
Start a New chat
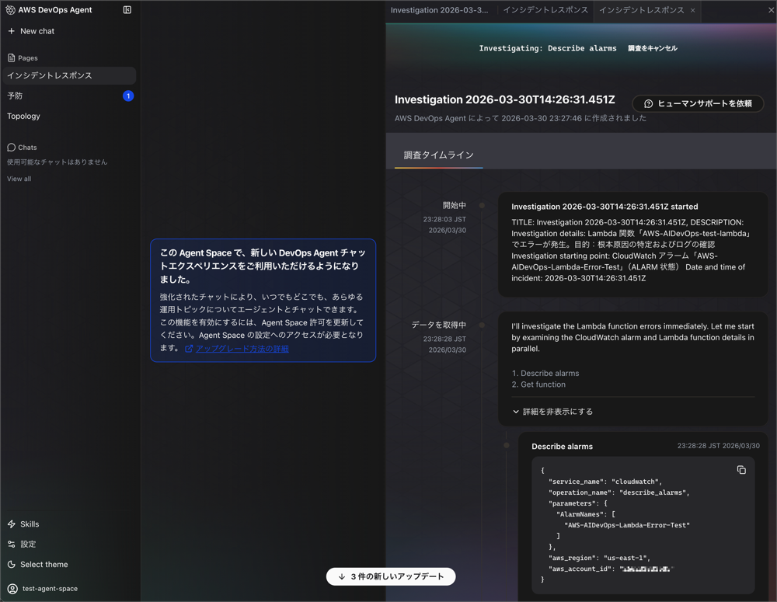tap(37, 31)
